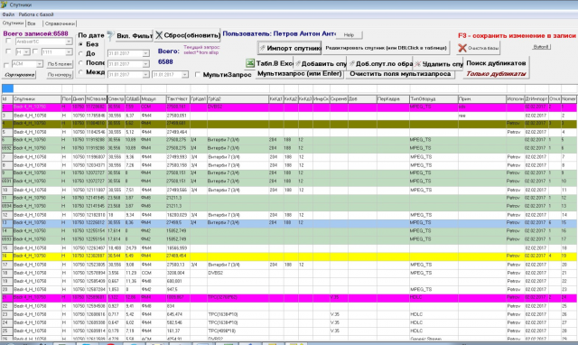Switch to the Все tab
Screen dimensions: 578x345
pos(32,23)
